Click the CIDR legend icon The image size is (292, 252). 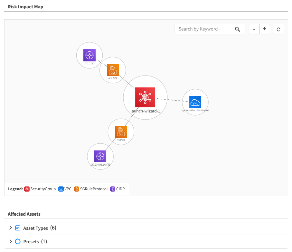point(113,189)
